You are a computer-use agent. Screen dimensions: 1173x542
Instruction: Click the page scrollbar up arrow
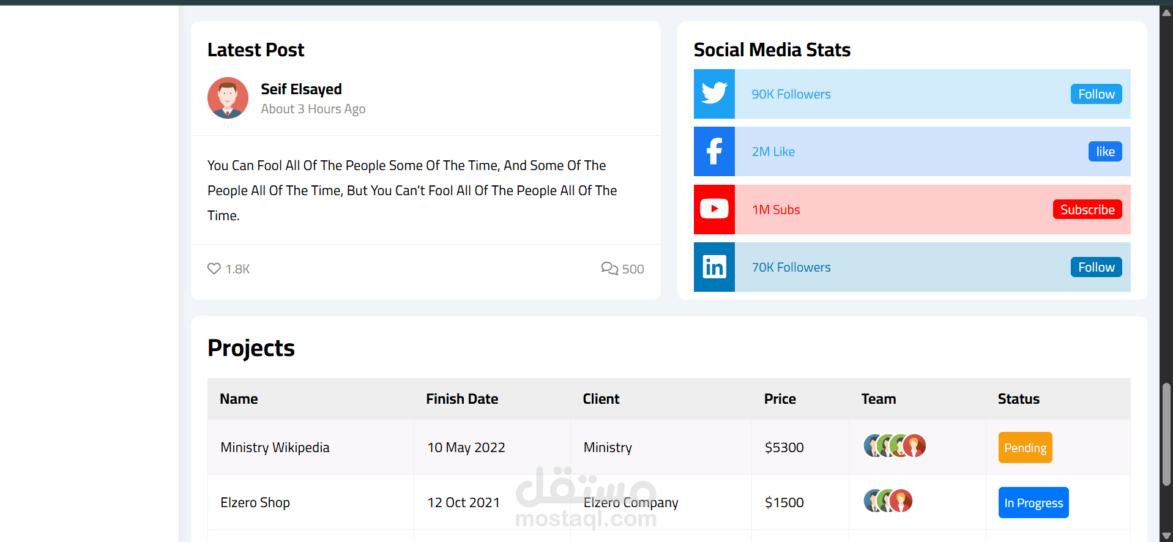tap(1166, 12)
